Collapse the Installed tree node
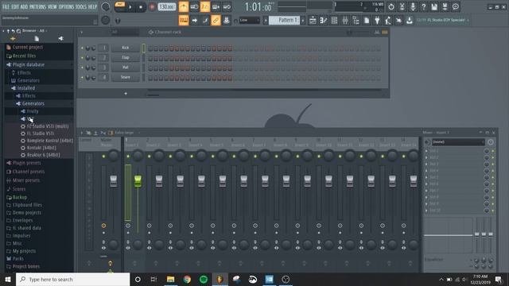The image size is (509, 286). coord(26,88)
